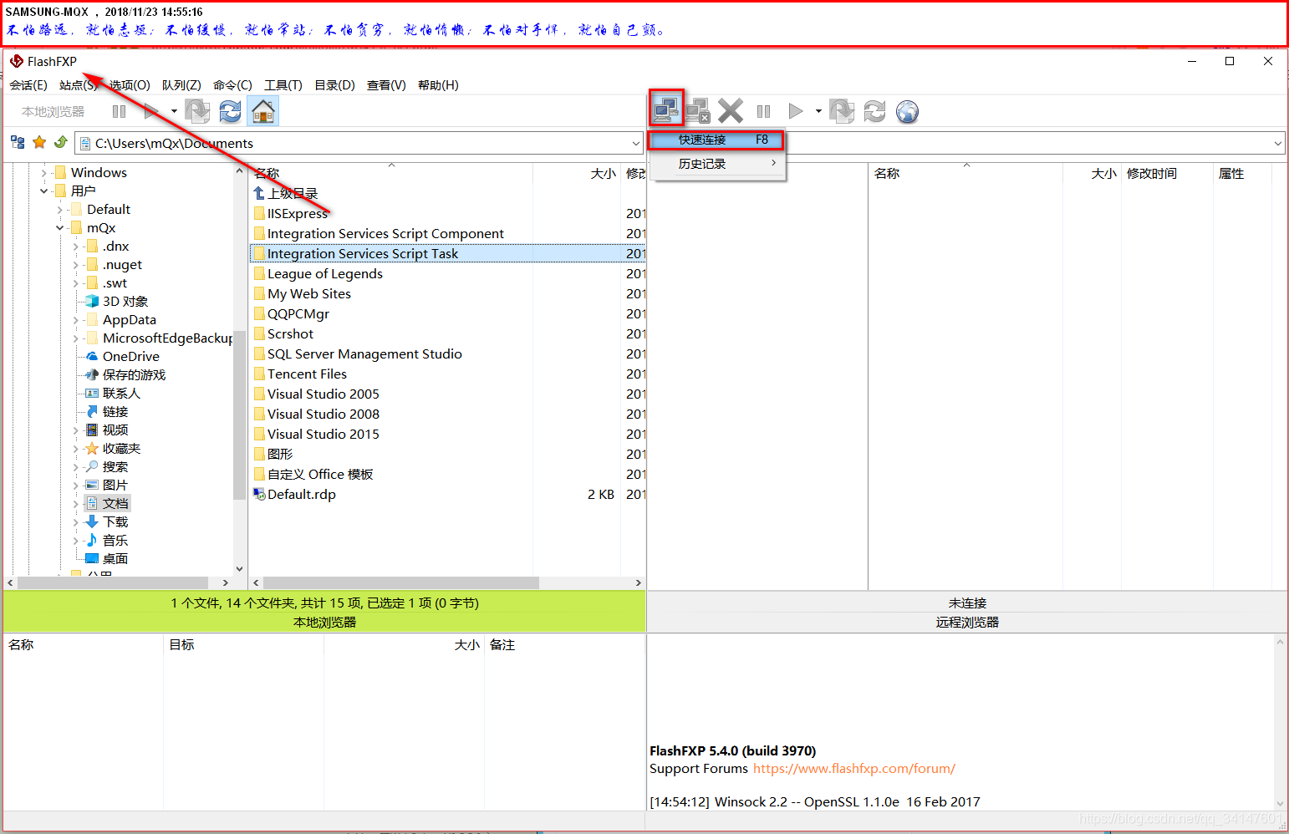The image size is (1289, 834).
Task: Click the blue local refresh icon
Action: point(230,111)
